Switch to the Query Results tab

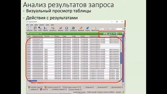(x=75, y=89)
